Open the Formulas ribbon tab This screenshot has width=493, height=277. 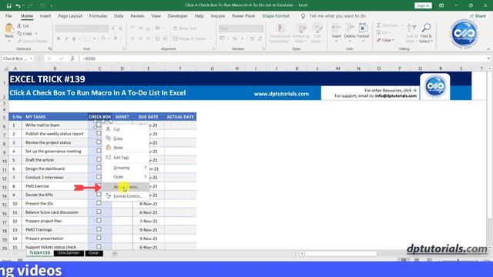click(x=98, y=15)
